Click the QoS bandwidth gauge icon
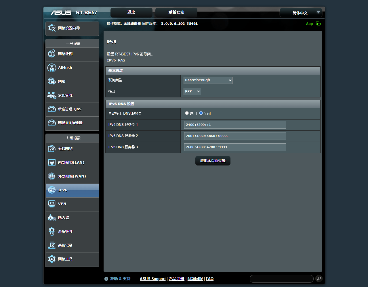The height and width of the screenshot is (287, 368). [x=52, y=109]
